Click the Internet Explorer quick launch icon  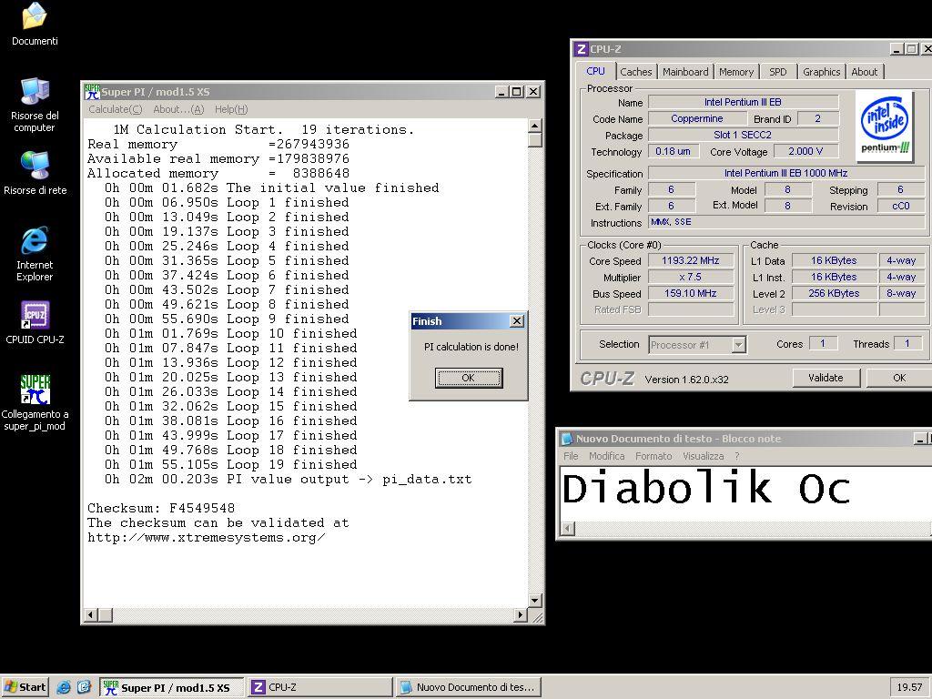tap(64, 687)
